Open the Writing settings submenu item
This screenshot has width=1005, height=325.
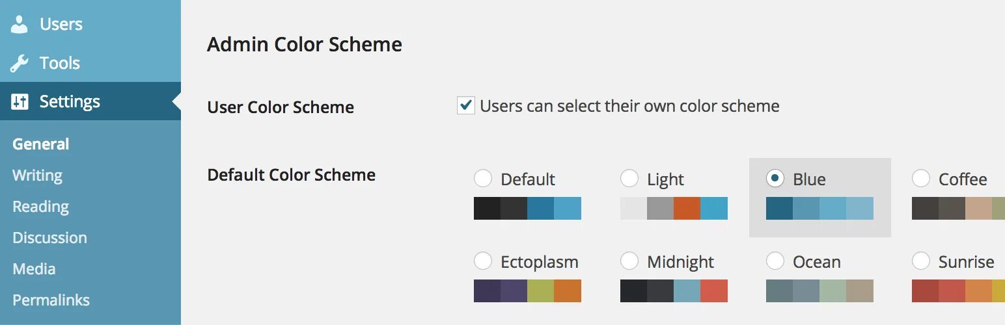(x=37, y=175)
